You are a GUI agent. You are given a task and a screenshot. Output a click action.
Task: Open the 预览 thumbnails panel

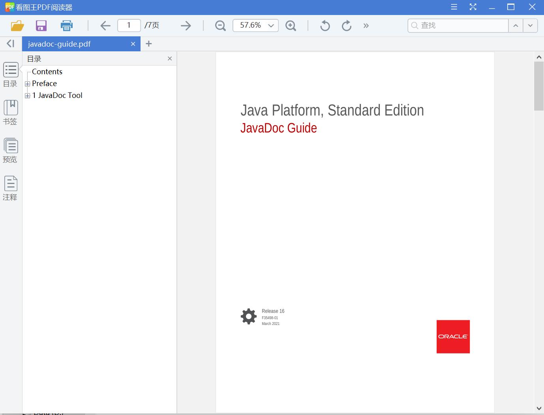(x=11, y=150)
